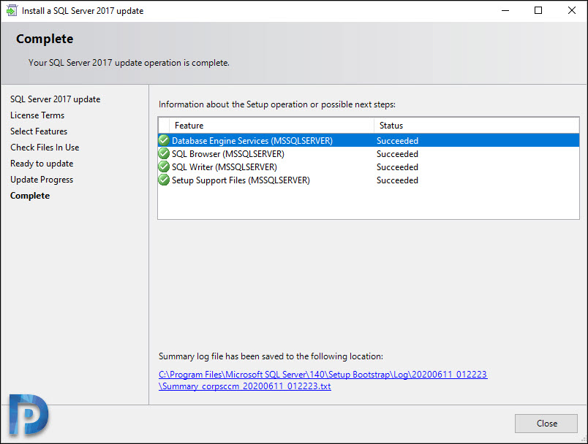Select the SQL Server 2017 update step

click(x=55, y=99)
